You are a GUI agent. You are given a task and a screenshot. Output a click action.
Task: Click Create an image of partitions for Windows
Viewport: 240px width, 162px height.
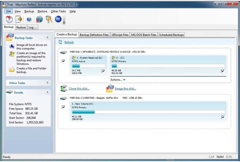coord(31,59)
